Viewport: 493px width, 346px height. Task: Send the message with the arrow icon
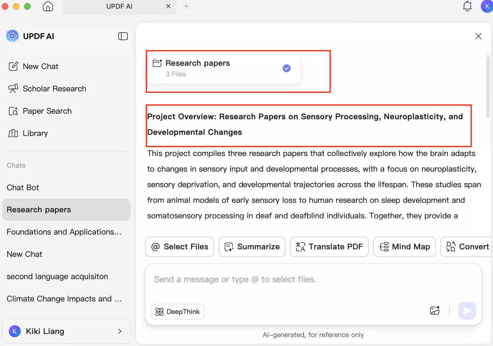(x=467, y=311)
